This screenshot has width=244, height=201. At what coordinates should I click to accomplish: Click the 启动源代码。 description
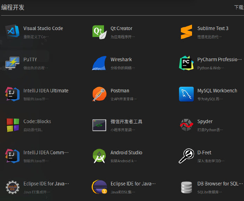click(33, 130)
